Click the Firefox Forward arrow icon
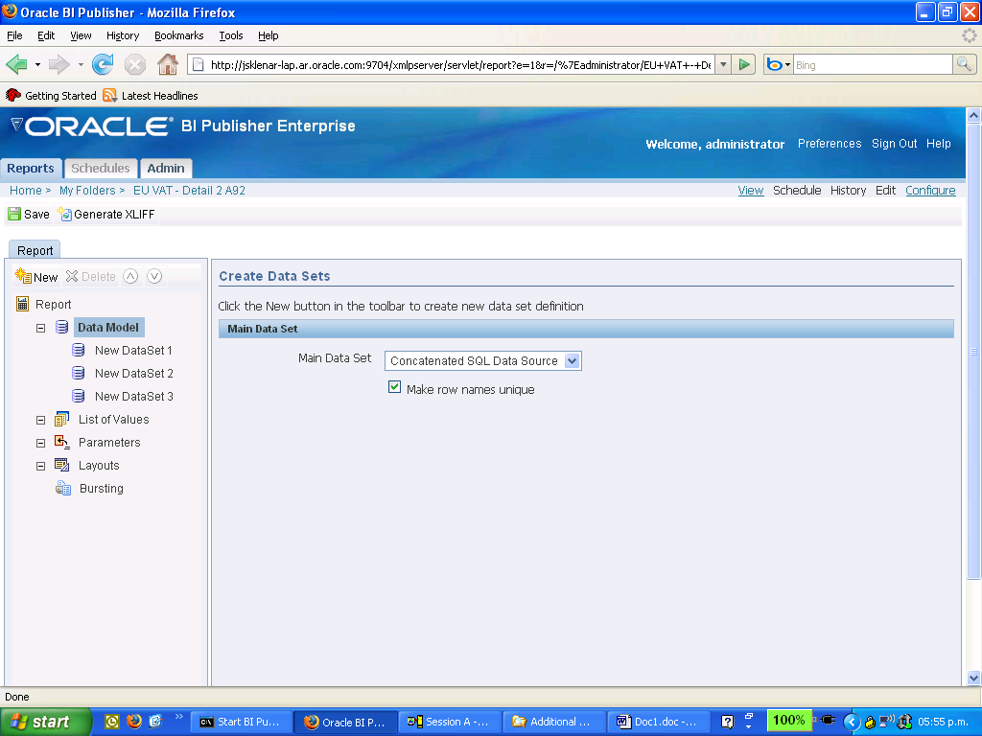982x736 pixels. (58, 64)
